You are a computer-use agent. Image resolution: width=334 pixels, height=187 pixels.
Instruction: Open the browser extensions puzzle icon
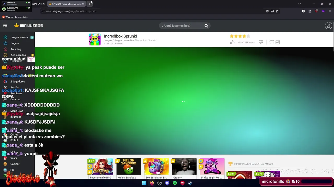tap(310, 11)
